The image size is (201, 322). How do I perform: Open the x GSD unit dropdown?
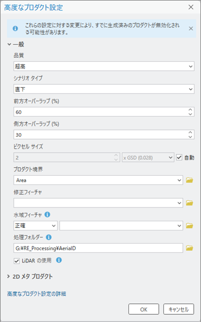[x=148, y=158]
